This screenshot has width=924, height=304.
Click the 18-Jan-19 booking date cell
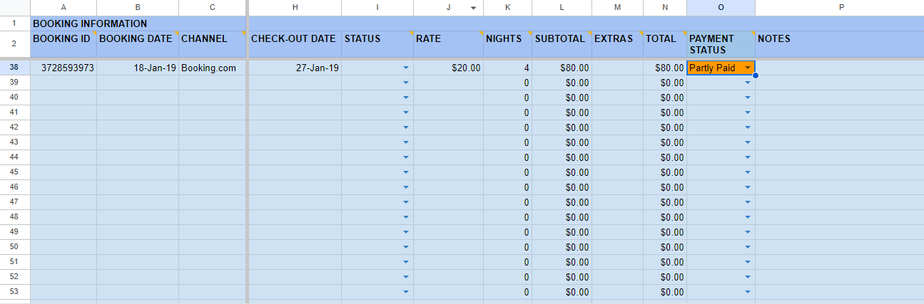pyautogui.click(x=138, y=68)
